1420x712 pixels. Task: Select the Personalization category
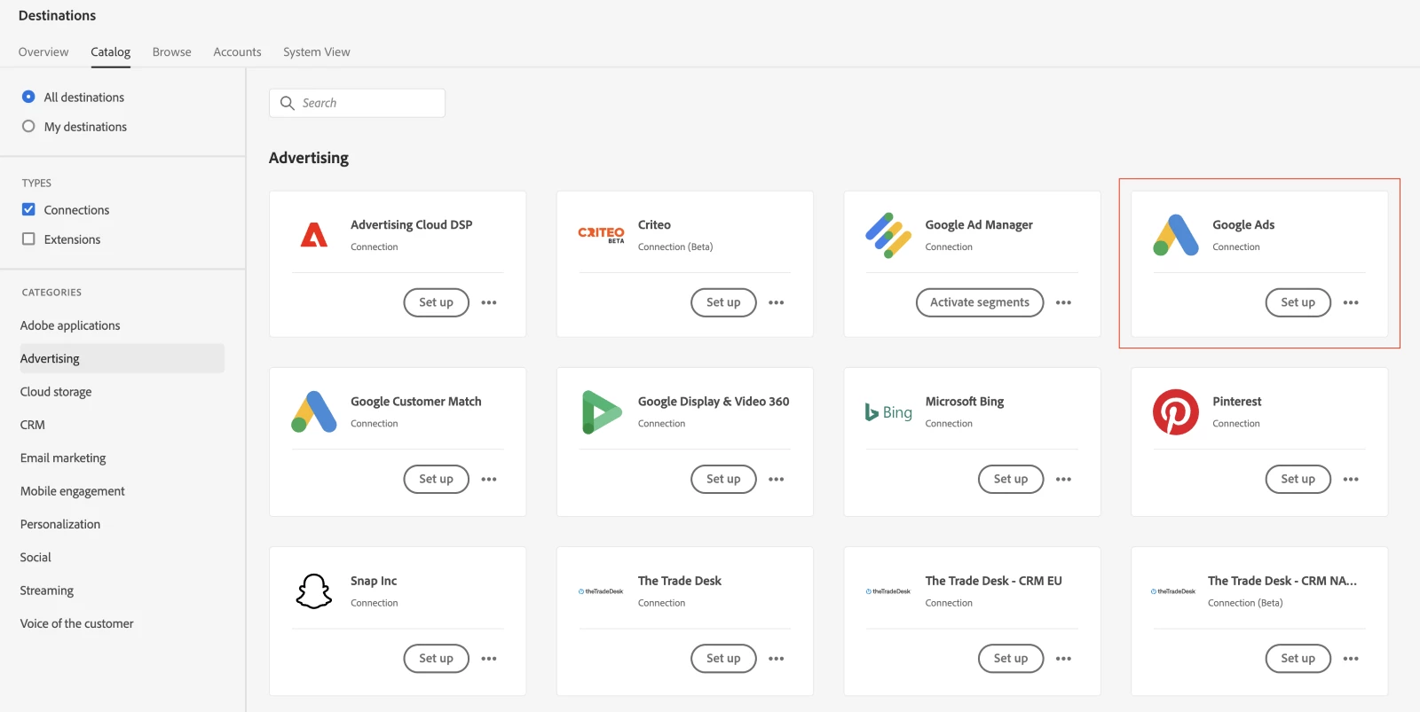pyautogui.click(x=60, y=524)
